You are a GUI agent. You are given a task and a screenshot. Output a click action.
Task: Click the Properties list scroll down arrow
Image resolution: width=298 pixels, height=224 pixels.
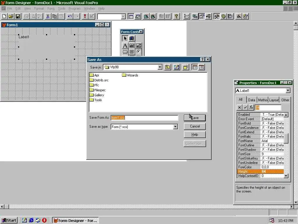[x=286, y=176]
